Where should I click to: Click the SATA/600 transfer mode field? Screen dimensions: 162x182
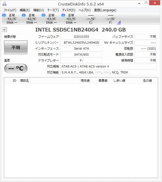tap(82, 55)
